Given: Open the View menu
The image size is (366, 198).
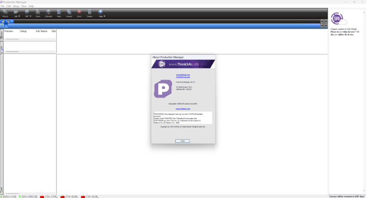Looking at the screenshot, I should [24, 6].
